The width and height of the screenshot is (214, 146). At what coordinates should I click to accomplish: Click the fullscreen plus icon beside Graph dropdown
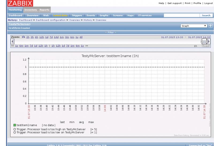point(210,26)
